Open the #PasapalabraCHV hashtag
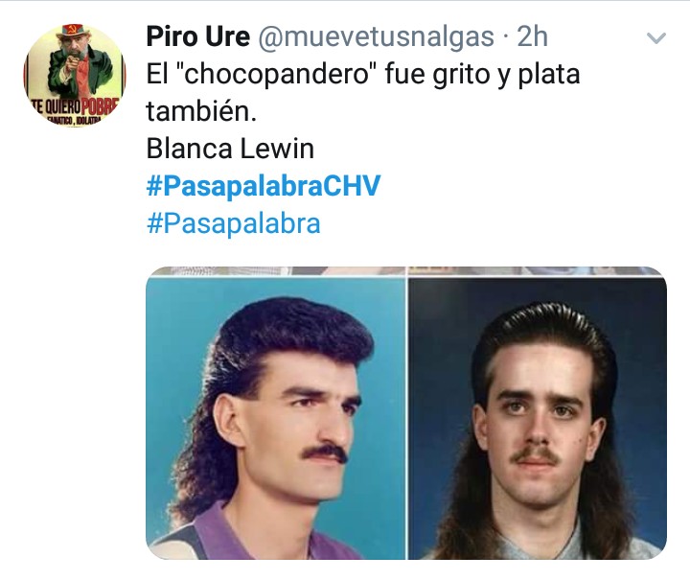Image resolution: width=690 pixels, height=580 pixels. point(264,186)
